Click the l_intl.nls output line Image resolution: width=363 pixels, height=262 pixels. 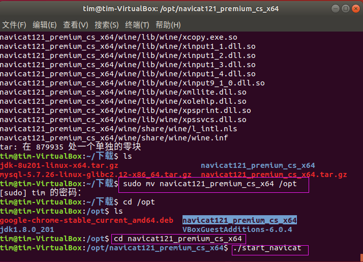[118, 129]
